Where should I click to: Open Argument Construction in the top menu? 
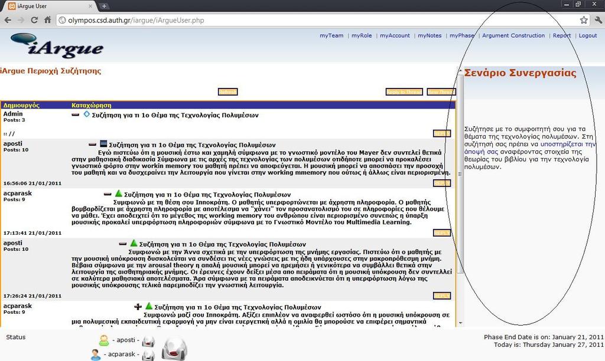pos(513,35)
